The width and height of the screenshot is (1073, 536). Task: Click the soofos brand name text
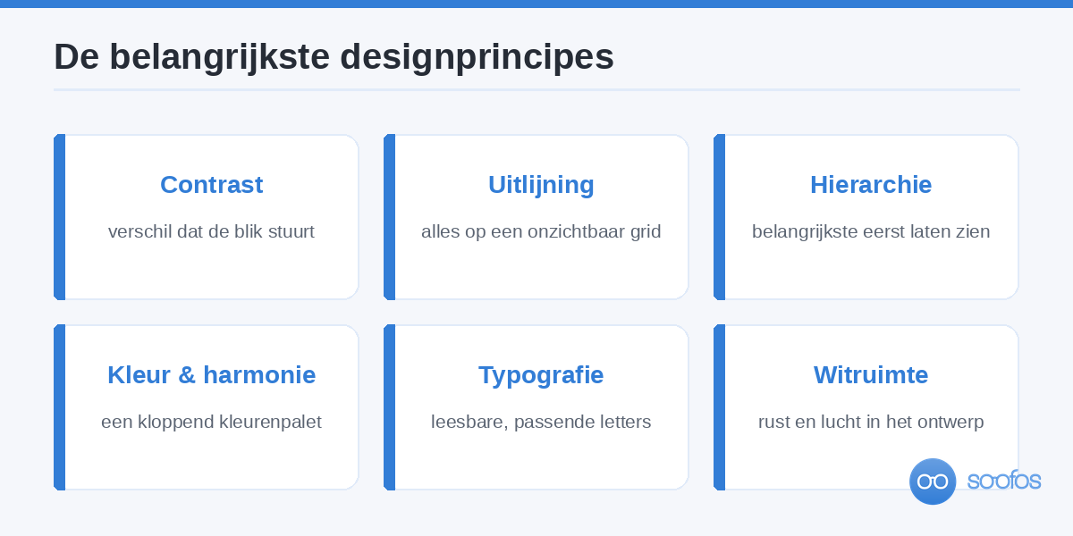click(x=1004, y=481)
